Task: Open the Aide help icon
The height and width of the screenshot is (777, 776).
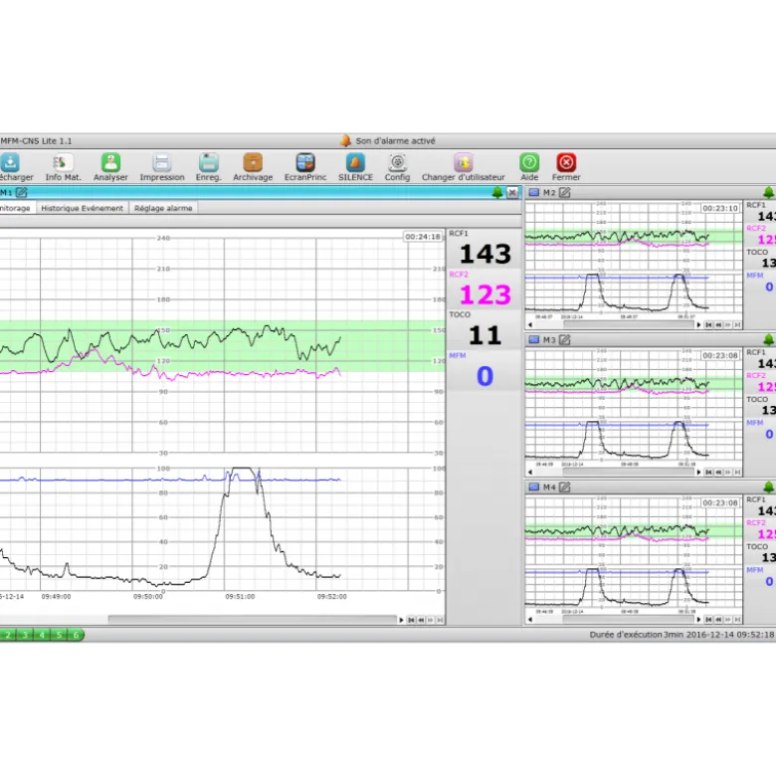Action: pyautogui.click(x=529, y=162)
